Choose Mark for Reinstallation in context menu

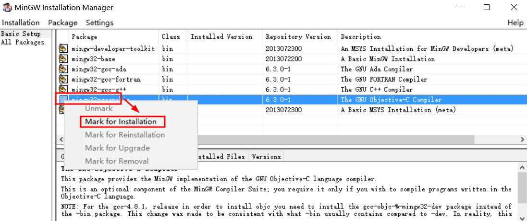click(x=125, y=135)
